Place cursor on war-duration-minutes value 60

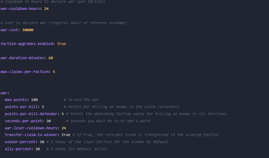coord(51,58)
